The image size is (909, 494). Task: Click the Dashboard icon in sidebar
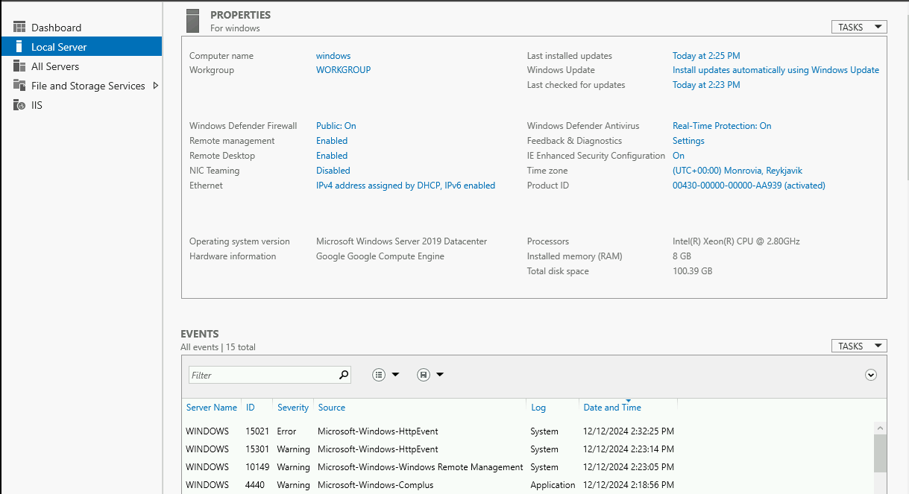point(19,28)
